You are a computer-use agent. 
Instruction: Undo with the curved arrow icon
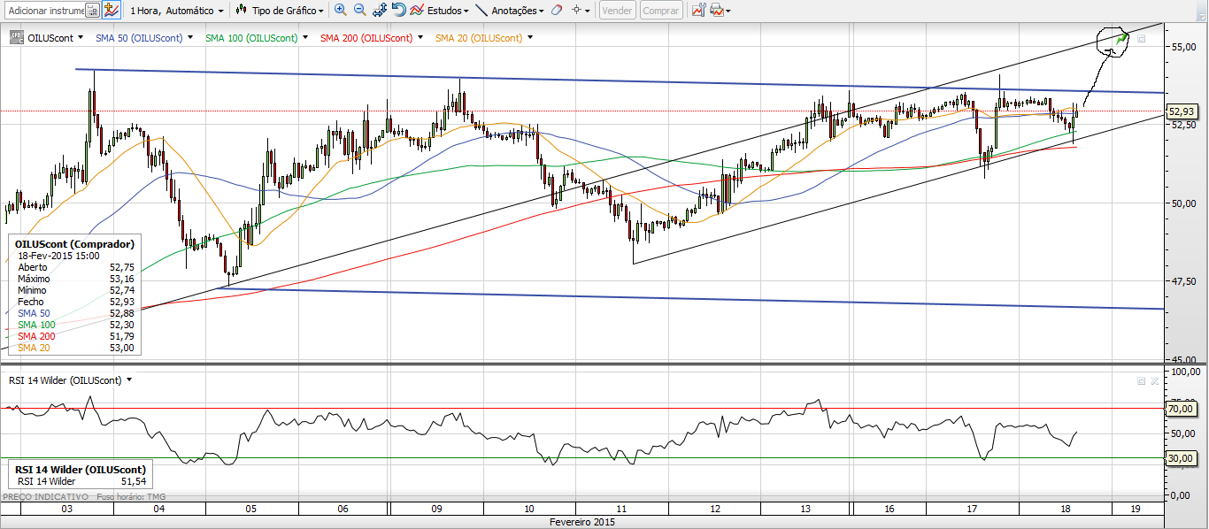(398, 11)
